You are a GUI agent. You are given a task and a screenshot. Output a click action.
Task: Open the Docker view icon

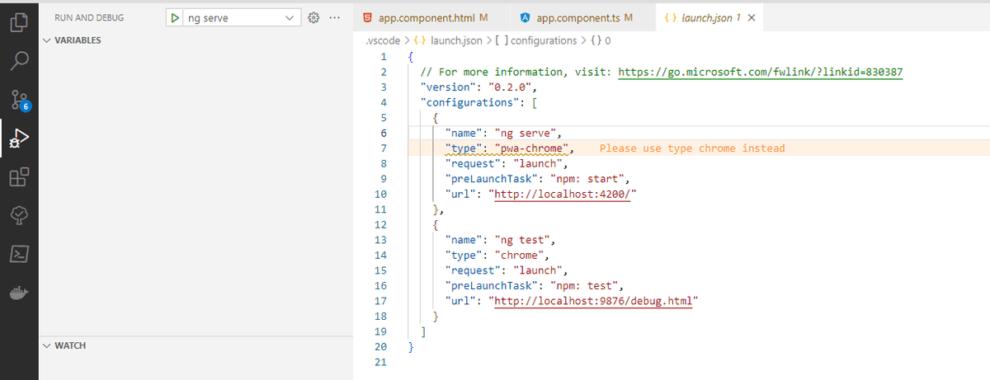(x=19, y=293)
